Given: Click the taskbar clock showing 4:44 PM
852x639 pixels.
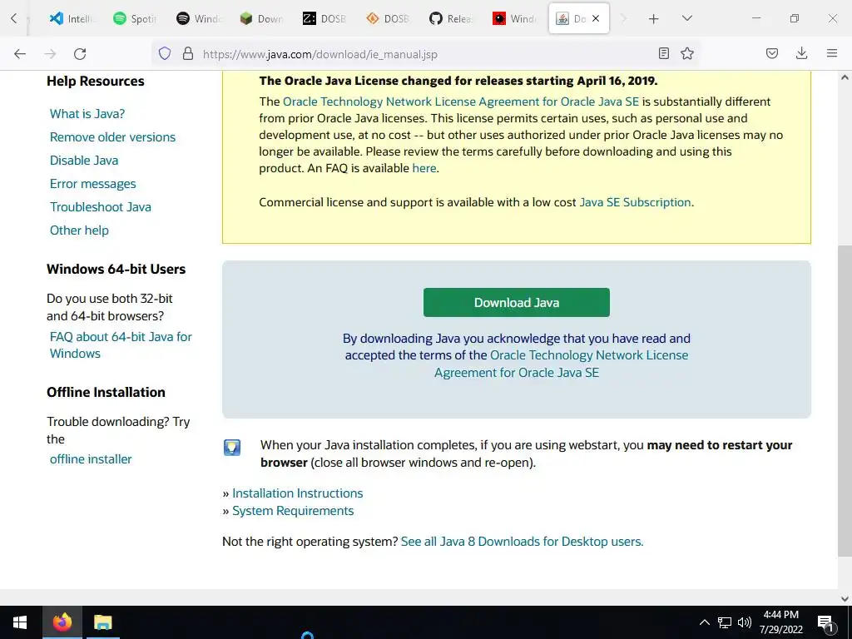Looking at the screenshot, I should (780, 622).
